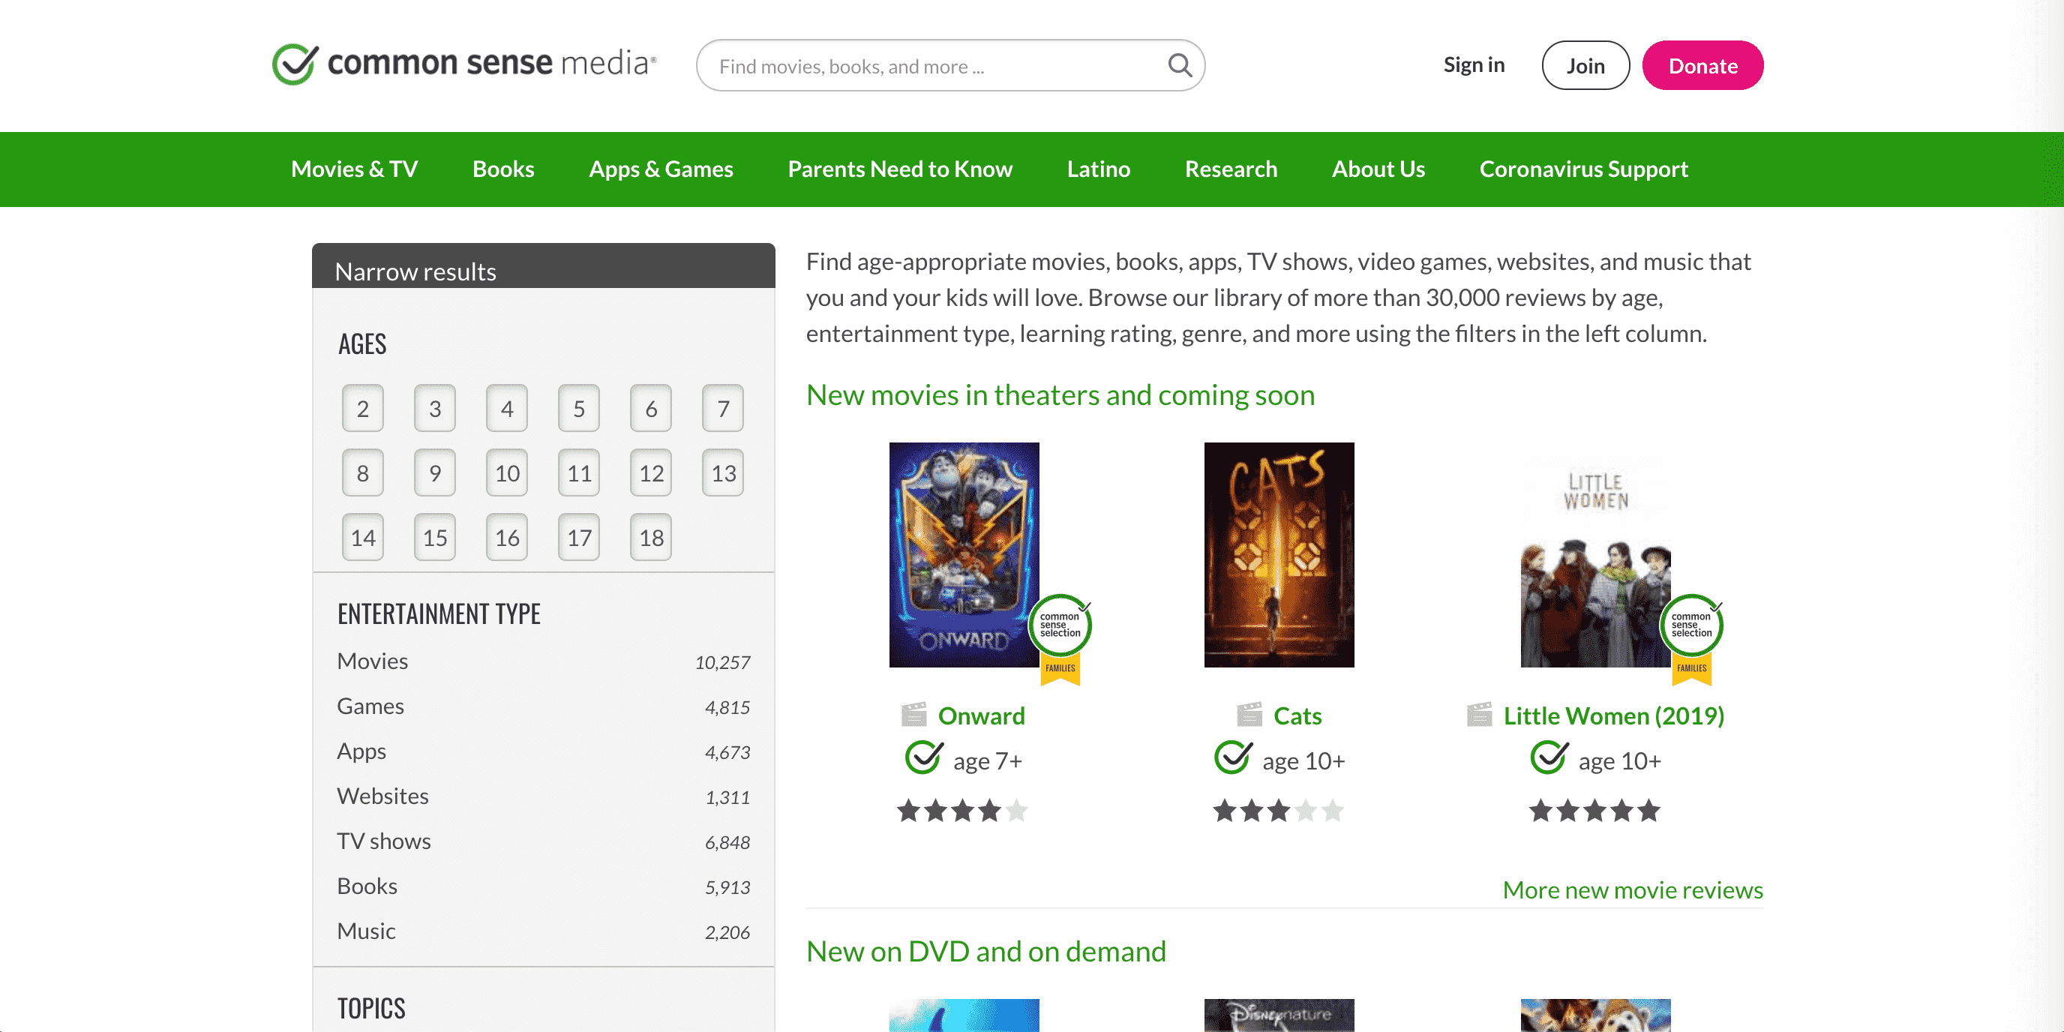Image resolution: width=2064 pixels, height=1032 pixels.
Task: Click the Sign in link
Action: pyautogui.click(x=1474, y=65)
